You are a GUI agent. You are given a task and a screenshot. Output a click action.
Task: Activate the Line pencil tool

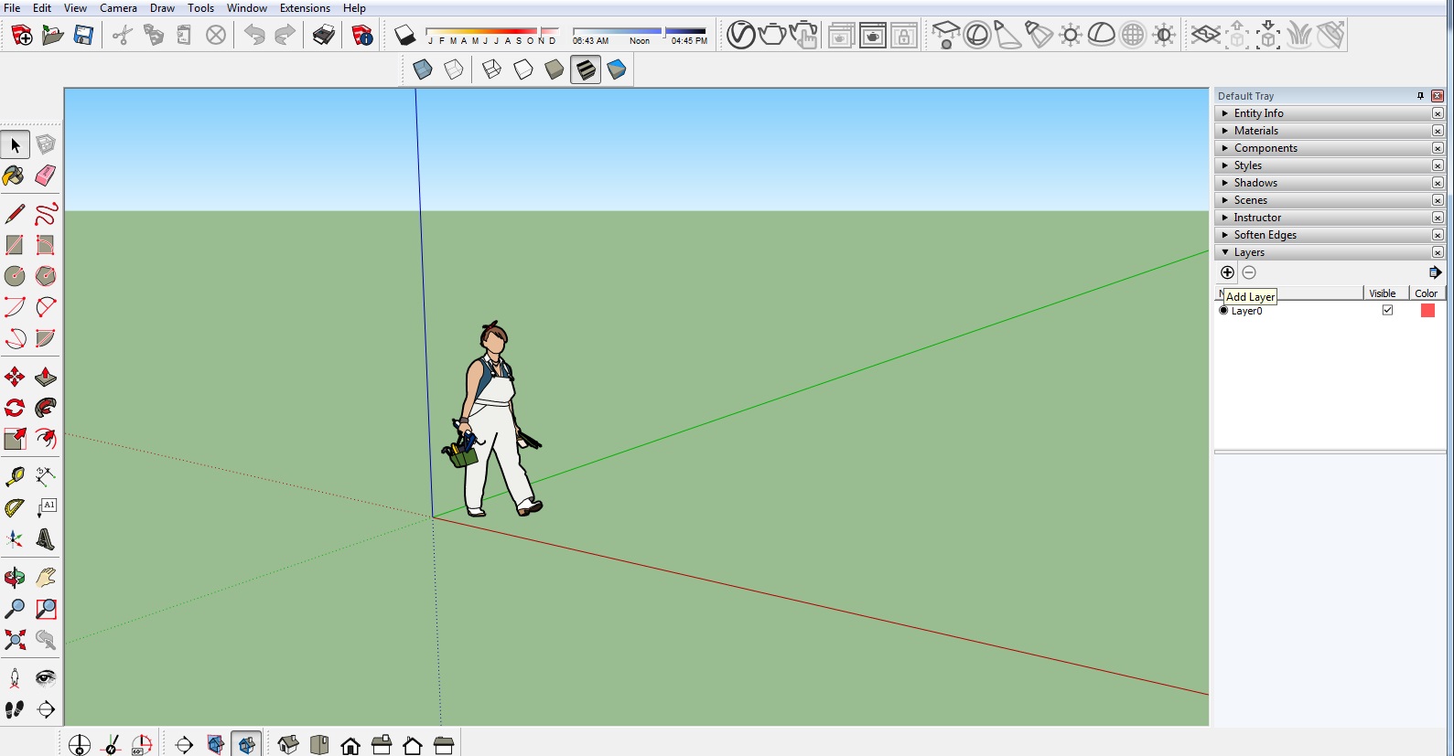(x=15, y=214)
